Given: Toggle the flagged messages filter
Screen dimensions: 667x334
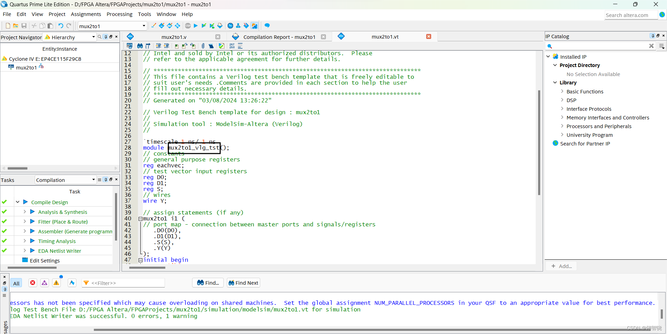Looking at the screenshot, I should [x=72, y=283].
